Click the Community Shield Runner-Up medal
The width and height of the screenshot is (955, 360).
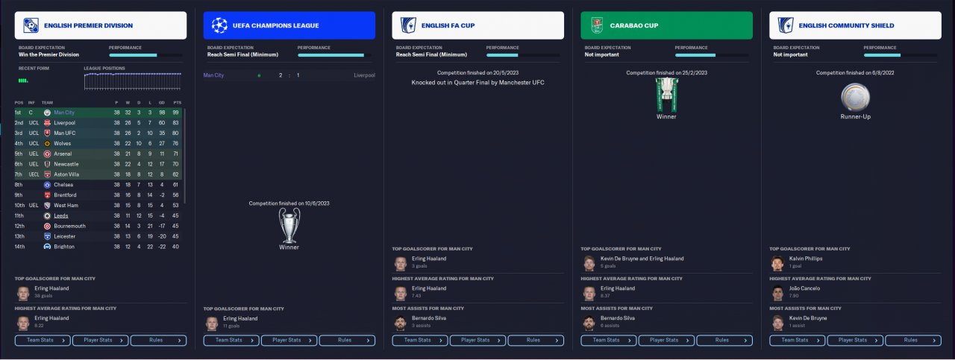tap(854, 97)
